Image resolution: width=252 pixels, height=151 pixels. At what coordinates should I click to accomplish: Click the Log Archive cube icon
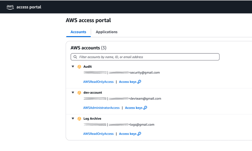click(79, 119)
